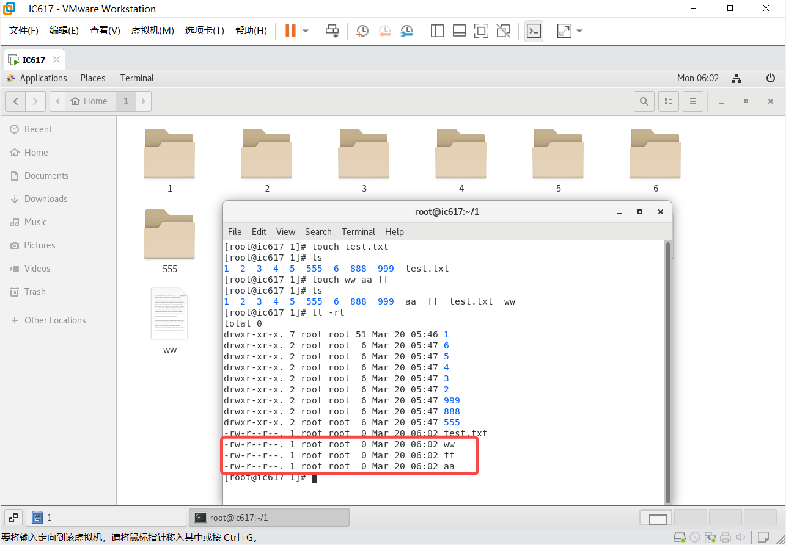Open the snapshot manager with wrench icon
This screenshot has width=786, height=545.
point(406,31)
